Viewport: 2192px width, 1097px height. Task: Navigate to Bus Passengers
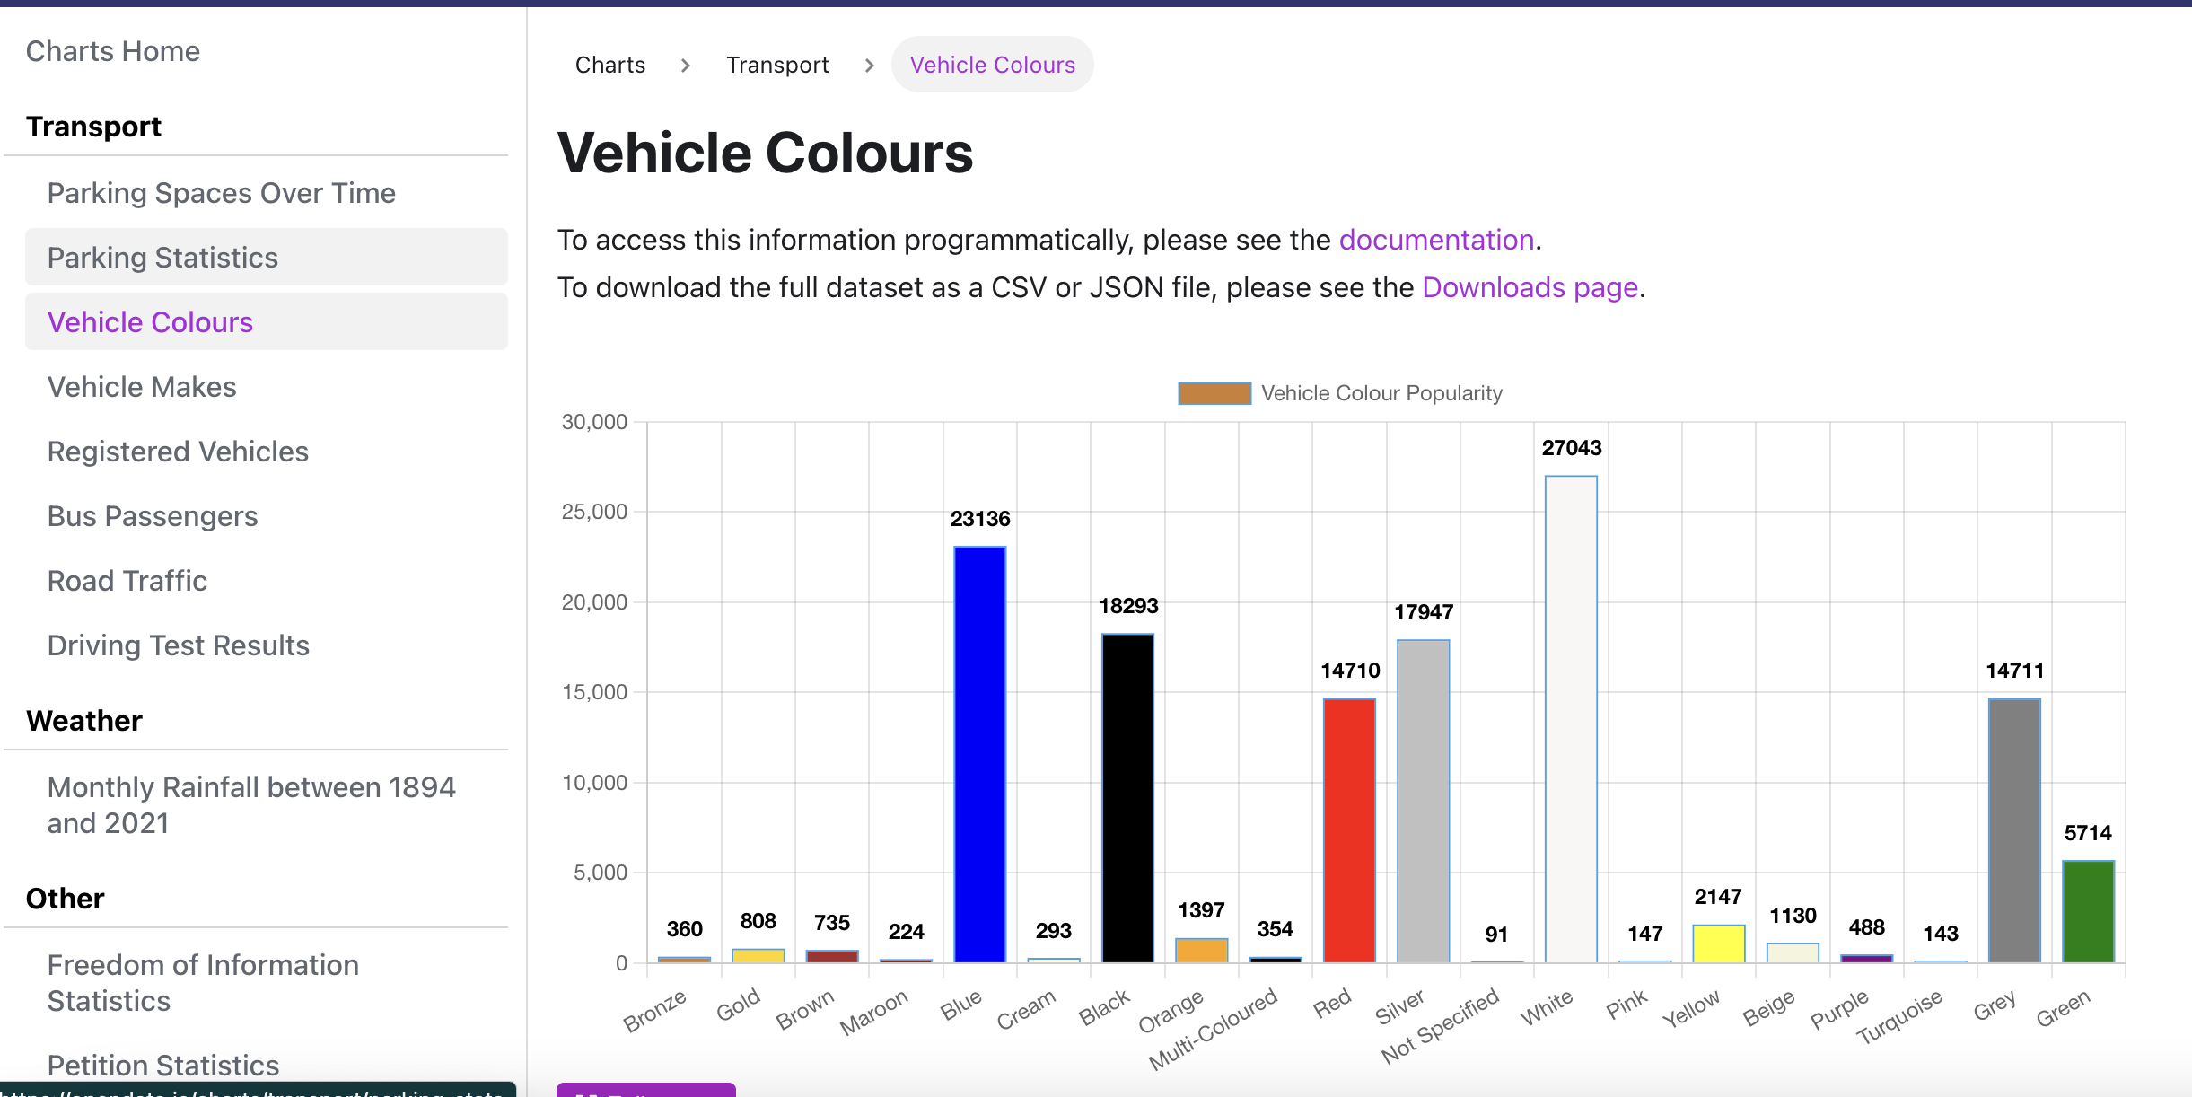[153, 516]
